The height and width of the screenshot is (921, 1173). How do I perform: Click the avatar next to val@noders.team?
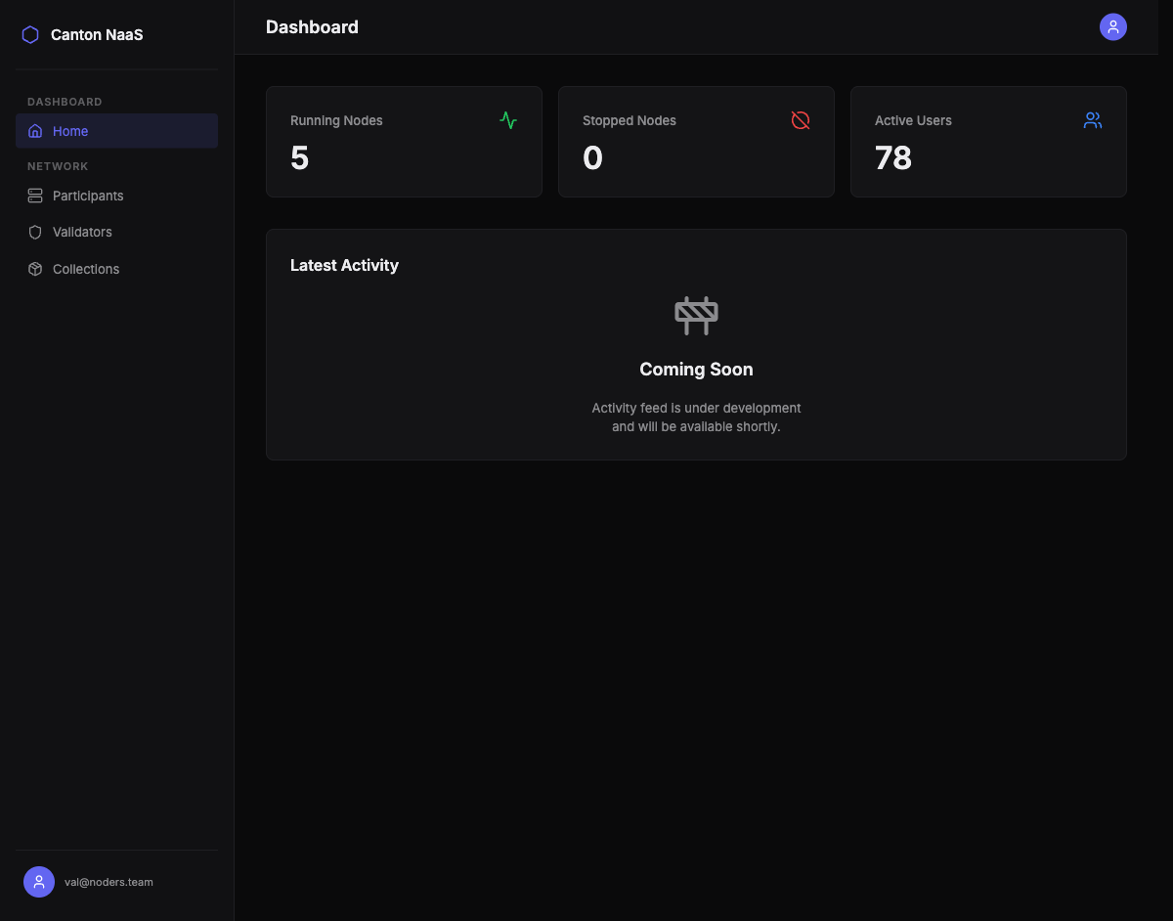(39, 882)
